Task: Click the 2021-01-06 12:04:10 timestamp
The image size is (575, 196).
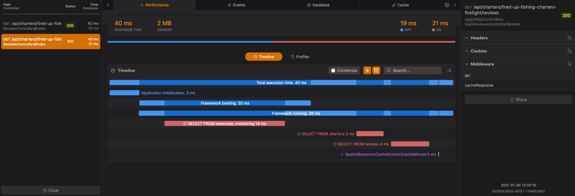Action: coord(518,185)
